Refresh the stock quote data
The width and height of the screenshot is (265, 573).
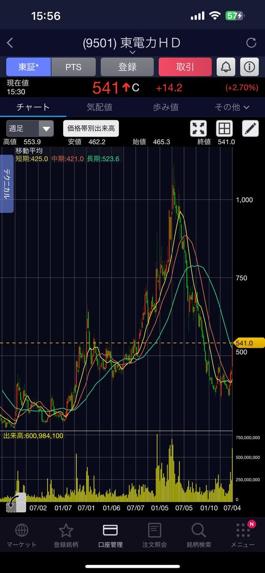point(251,43)
